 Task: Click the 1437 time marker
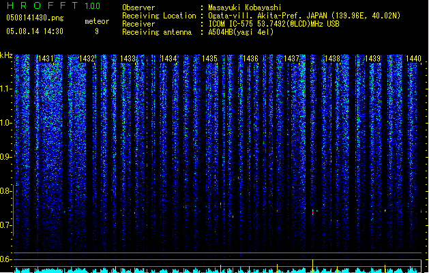click(291, 59)
